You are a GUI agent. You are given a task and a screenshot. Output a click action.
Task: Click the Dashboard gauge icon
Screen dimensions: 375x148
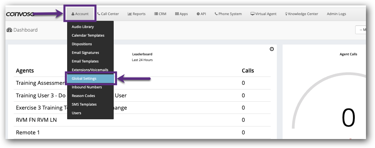click(x=9, y=30)
